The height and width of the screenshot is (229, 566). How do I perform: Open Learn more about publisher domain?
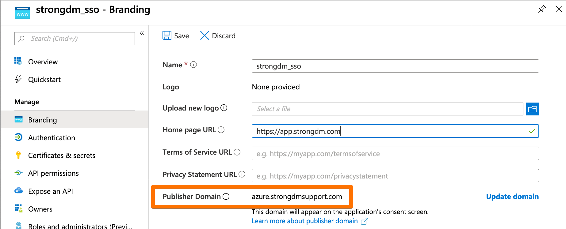tap(305, 221)
